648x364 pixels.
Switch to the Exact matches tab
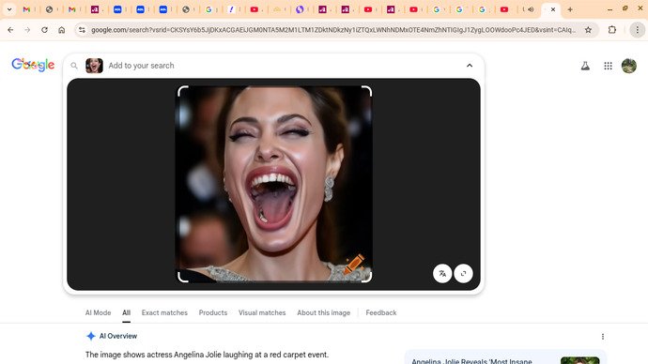click(x=164, y=312)
